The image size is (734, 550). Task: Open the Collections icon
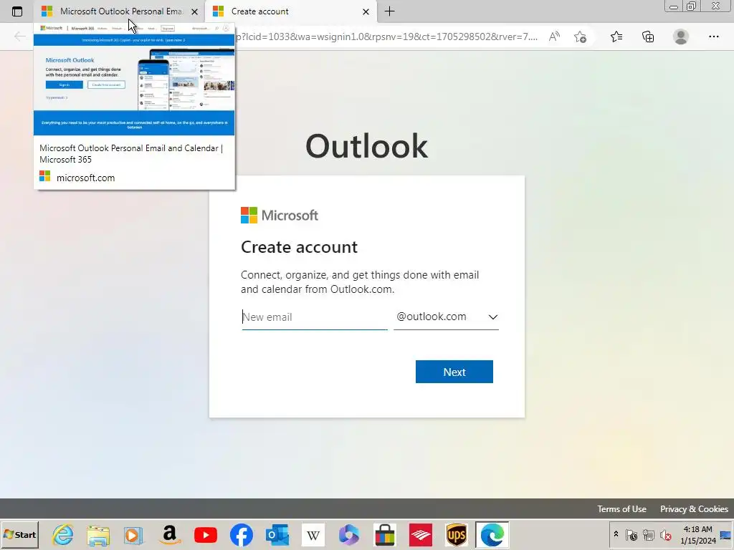[x=648, y=37]
